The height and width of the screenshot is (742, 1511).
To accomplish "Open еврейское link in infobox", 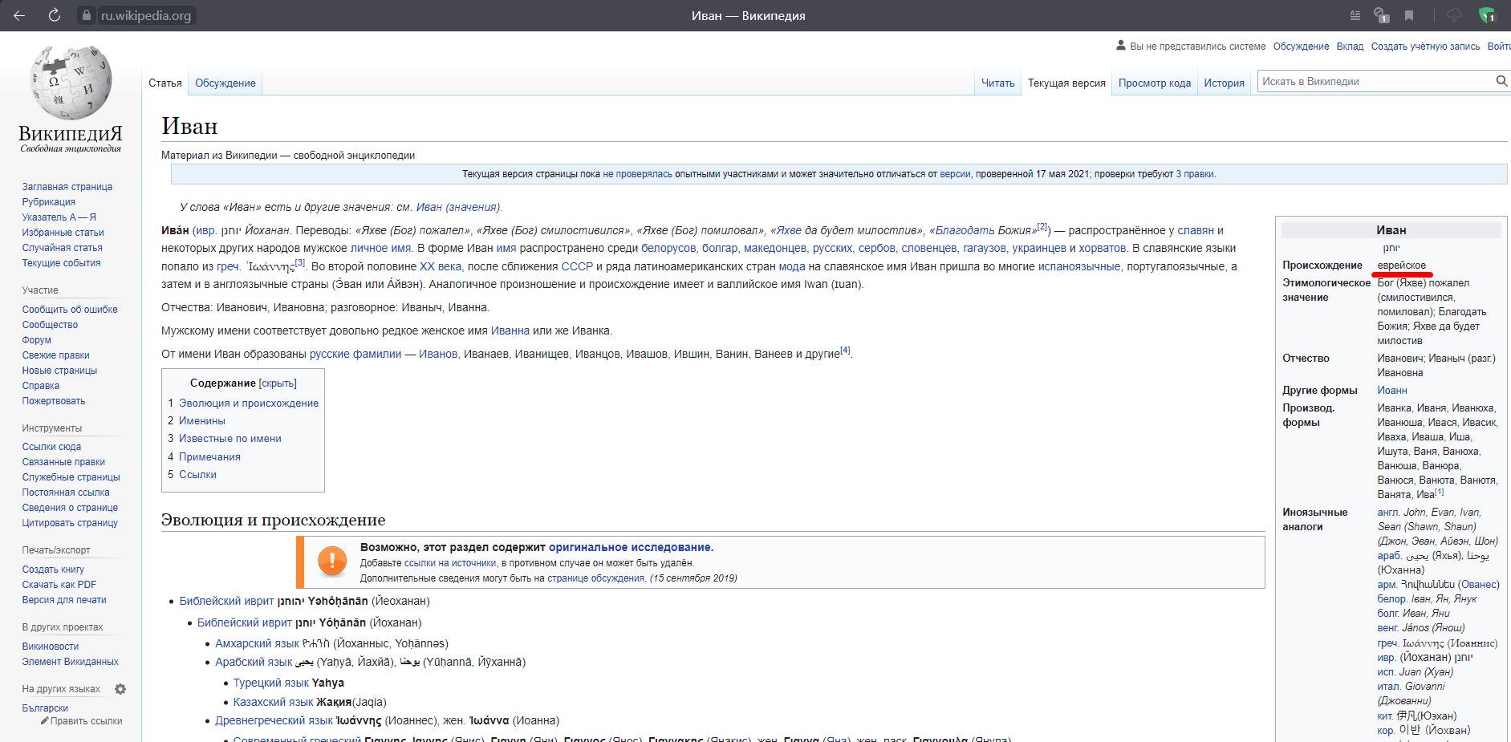I will (x=1402, y=266).
